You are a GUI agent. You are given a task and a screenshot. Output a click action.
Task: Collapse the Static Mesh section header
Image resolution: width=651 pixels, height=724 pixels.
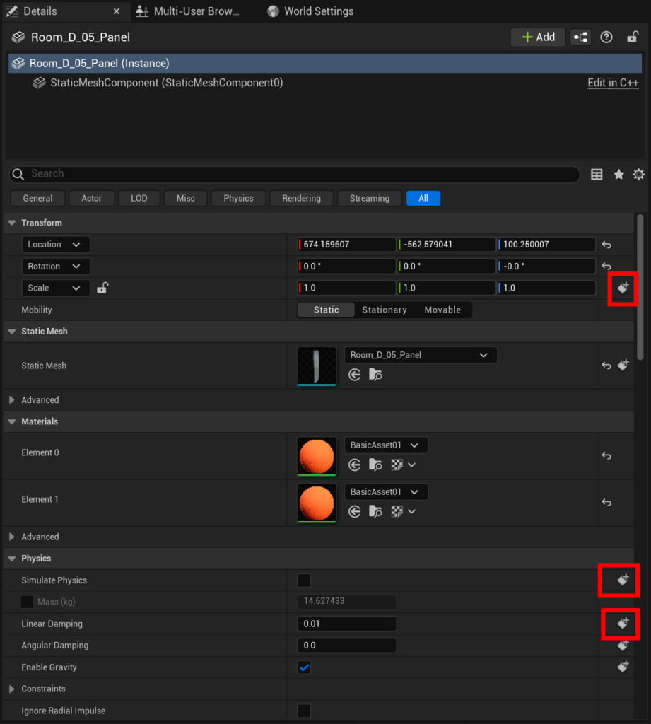12,332
